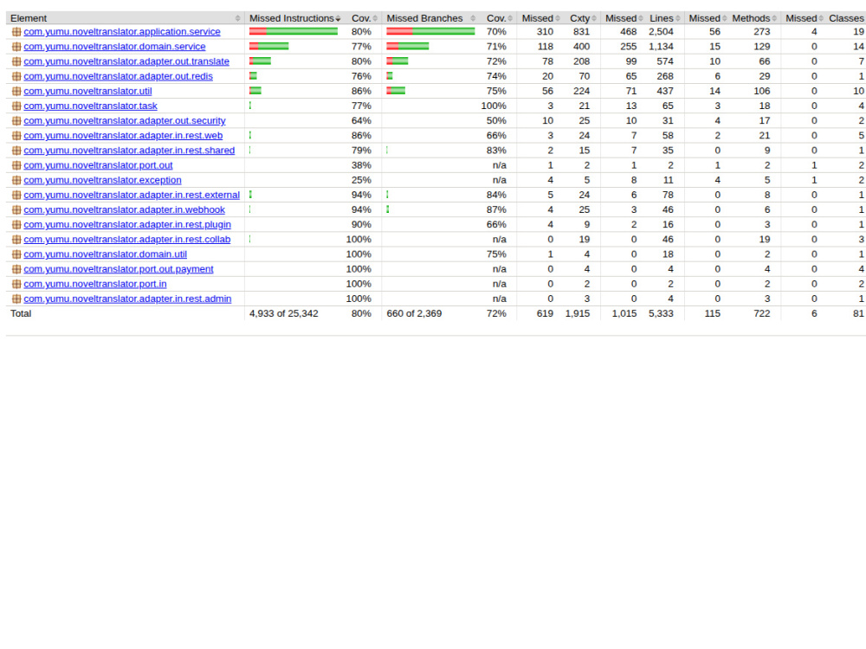Click package icon beside domain.service row
Screen dimensions: 866x649
tap(16, 47)
